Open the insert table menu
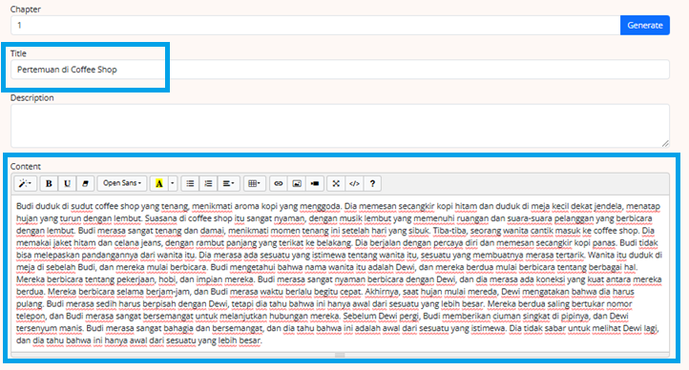The height and width of the screenshot is (370, 689). 255,183
